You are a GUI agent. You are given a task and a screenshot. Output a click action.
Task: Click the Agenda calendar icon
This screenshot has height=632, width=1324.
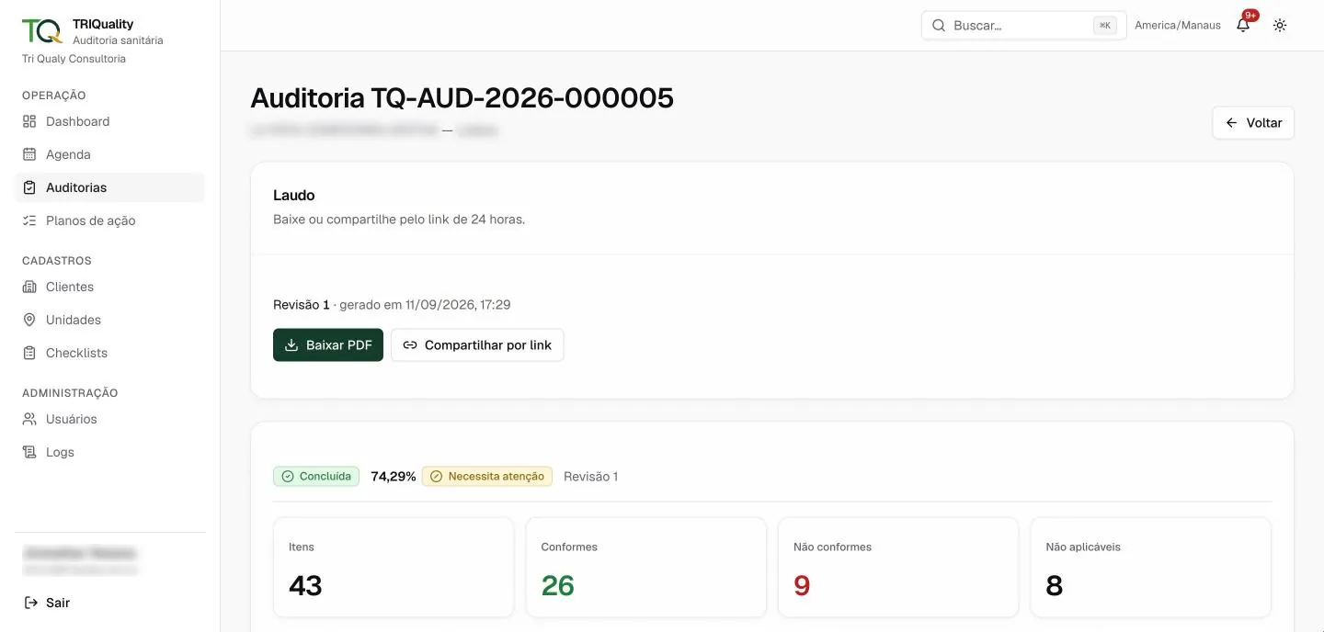(x=29, y=154)
